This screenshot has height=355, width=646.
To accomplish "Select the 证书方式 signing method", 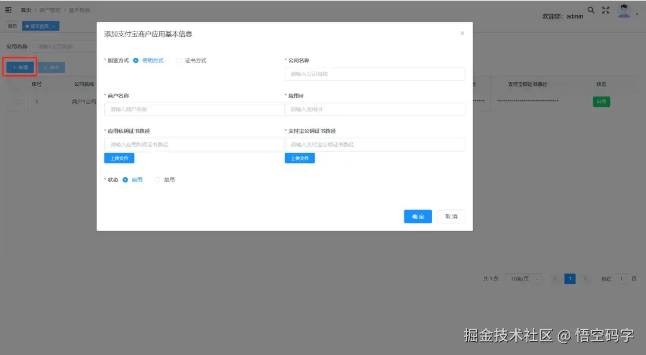I will (x=179, y=60).
